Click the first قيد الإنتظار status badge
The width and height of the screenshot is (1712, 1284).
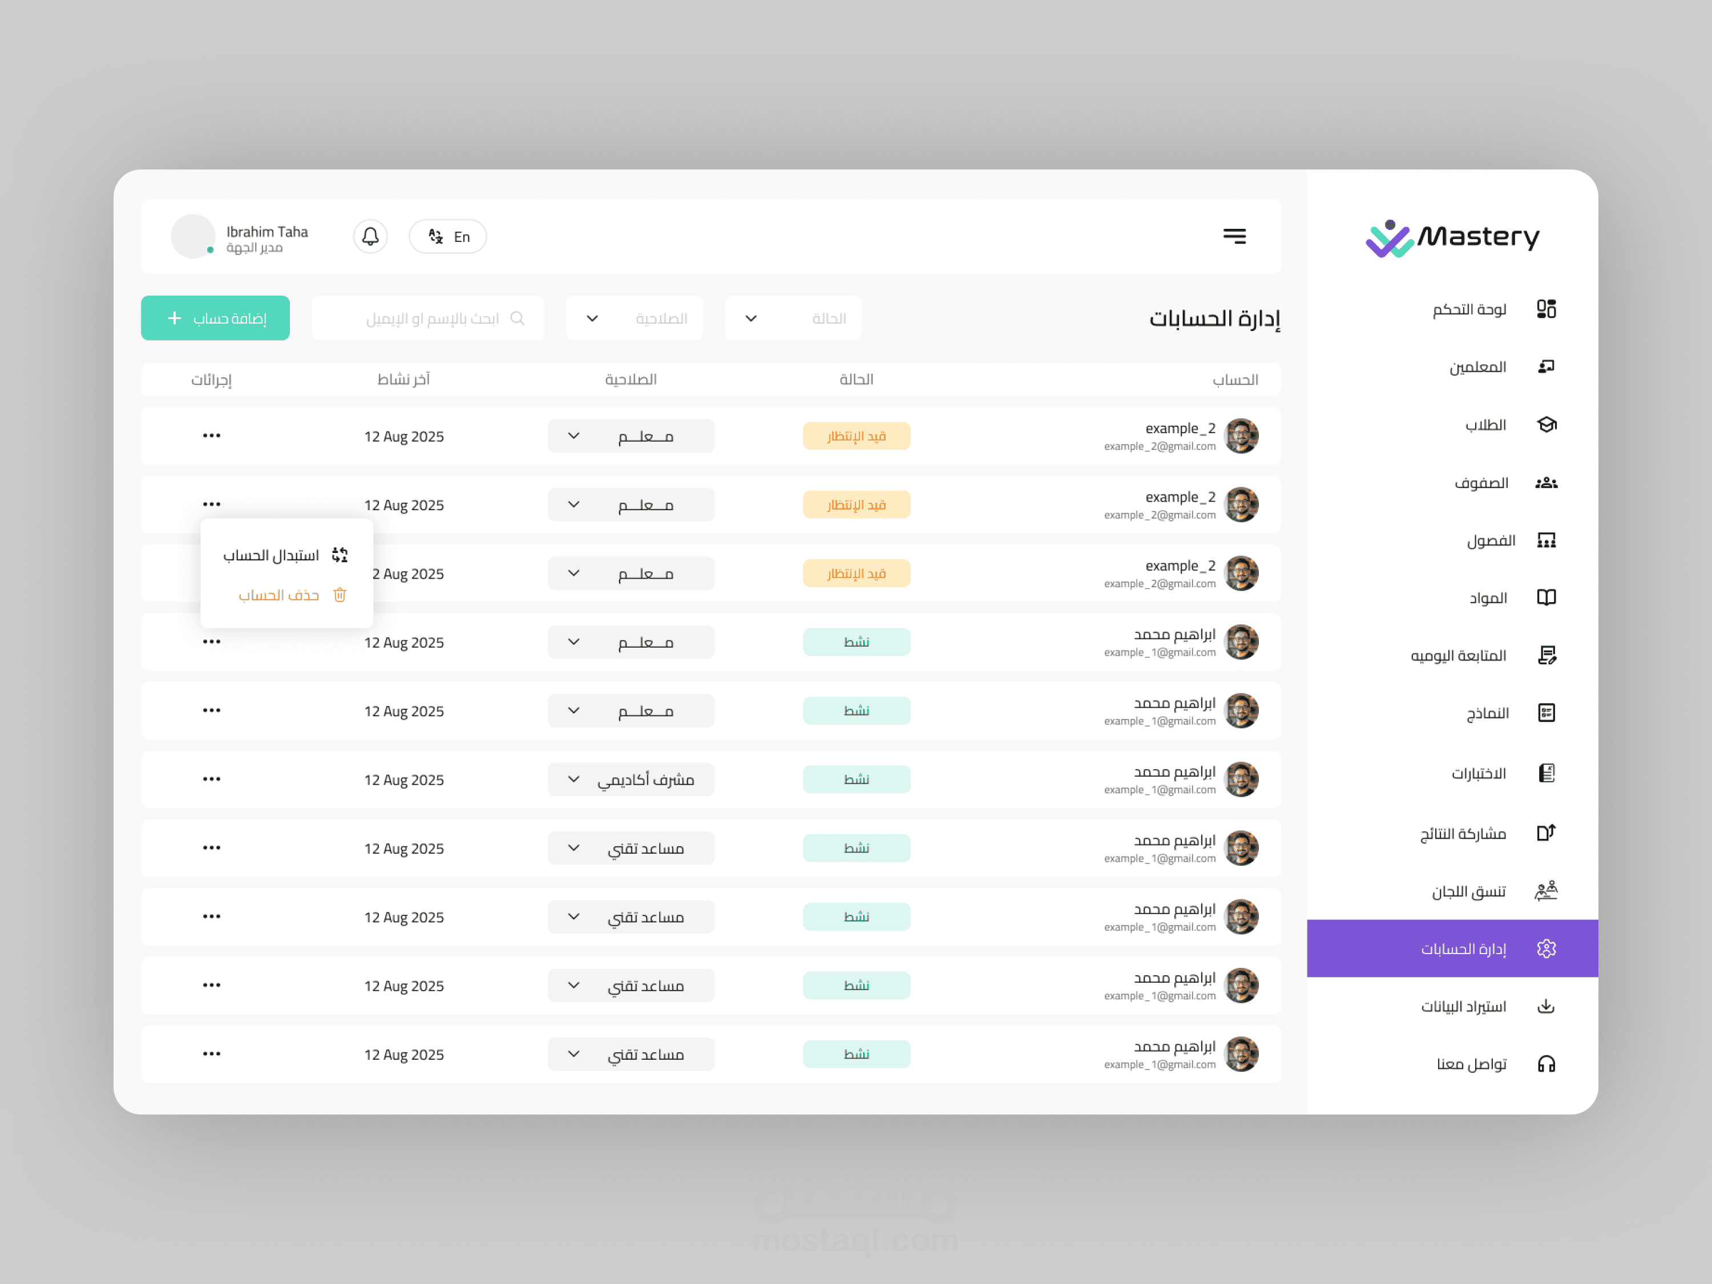(x=856, y=437)
